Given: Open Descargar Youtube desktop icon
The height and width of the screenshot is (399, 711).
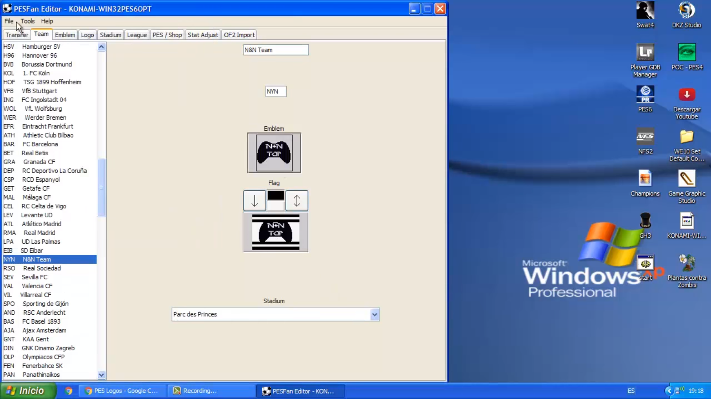Looking at the screenshot, I should point(687,103).
